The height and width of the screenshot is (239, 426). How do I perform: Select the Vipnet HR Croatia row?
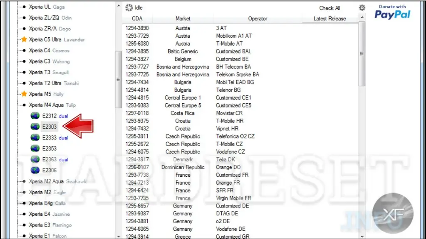[x=240, y=129]
